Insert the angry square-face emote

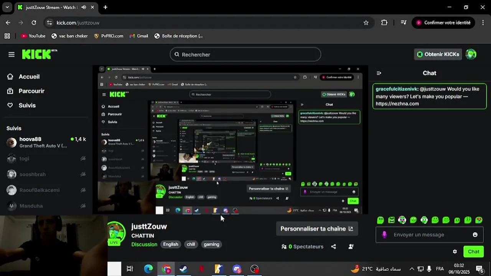(x=391, y=220)
